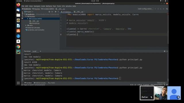Viewport: 184px width, 103px height.
Task: Open the Navigate menu
Action: 37,6
